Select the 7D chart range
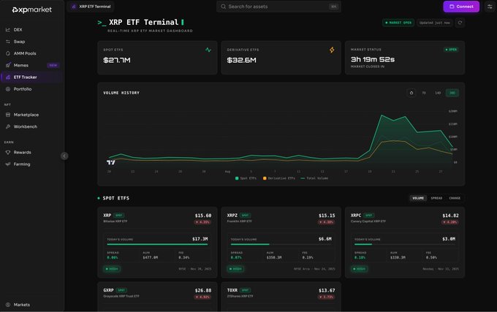Image resolution: width=497 pixels, height=312 pixels. [x=424, y=93]
